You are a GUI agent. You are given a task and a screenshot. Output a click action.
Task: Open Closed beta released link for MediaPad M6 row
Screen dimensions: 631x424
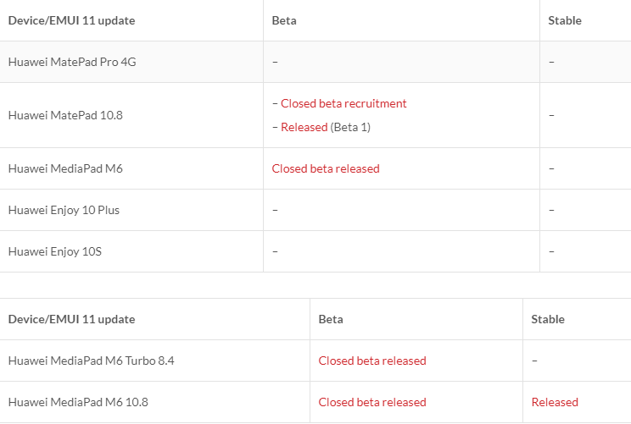pos(326,168)
